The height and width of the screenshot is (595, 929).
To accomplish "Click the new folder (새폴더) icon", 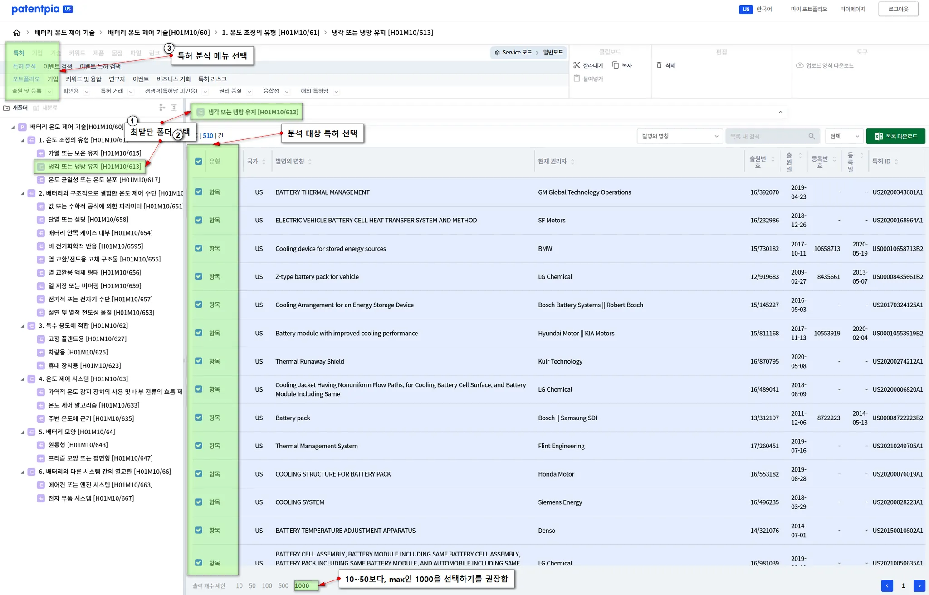I will 6,108.
